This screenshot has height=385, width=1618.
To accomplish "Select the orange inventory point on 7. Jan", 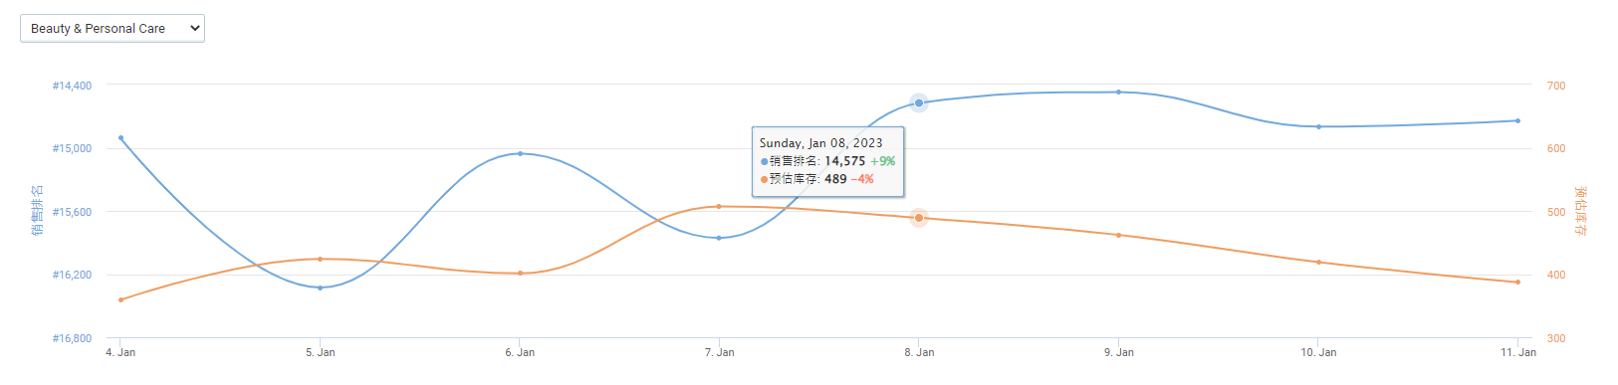I will pyautogui.click(x=719, y=206).
